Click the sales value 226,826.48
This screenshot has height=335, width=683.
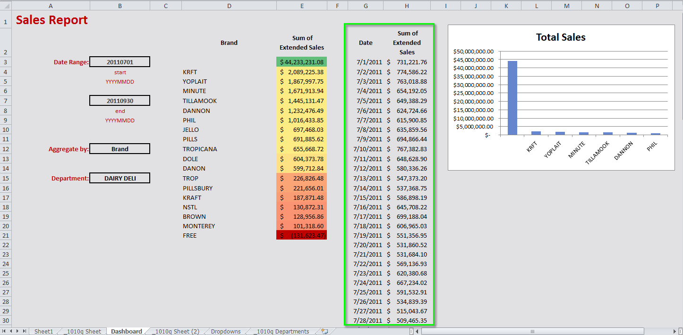pos(302,178)
